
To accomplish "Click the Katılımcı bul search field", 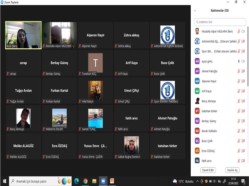I will pyautogui.click(x=220, y=22).
